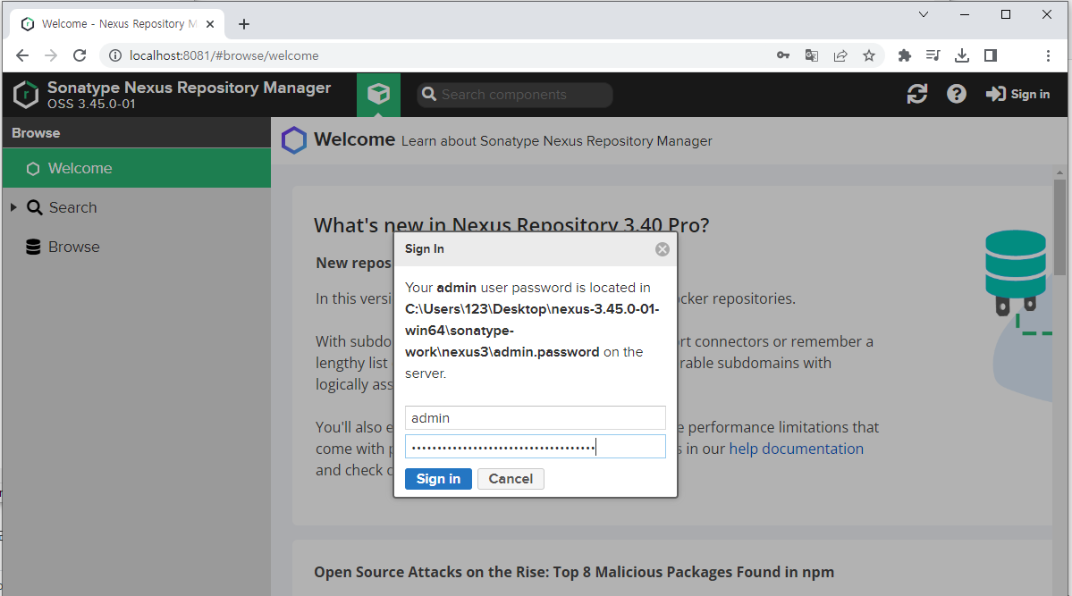
Task: Click the Open Source Attacks on the Rise headline
Action: [574, 572]
